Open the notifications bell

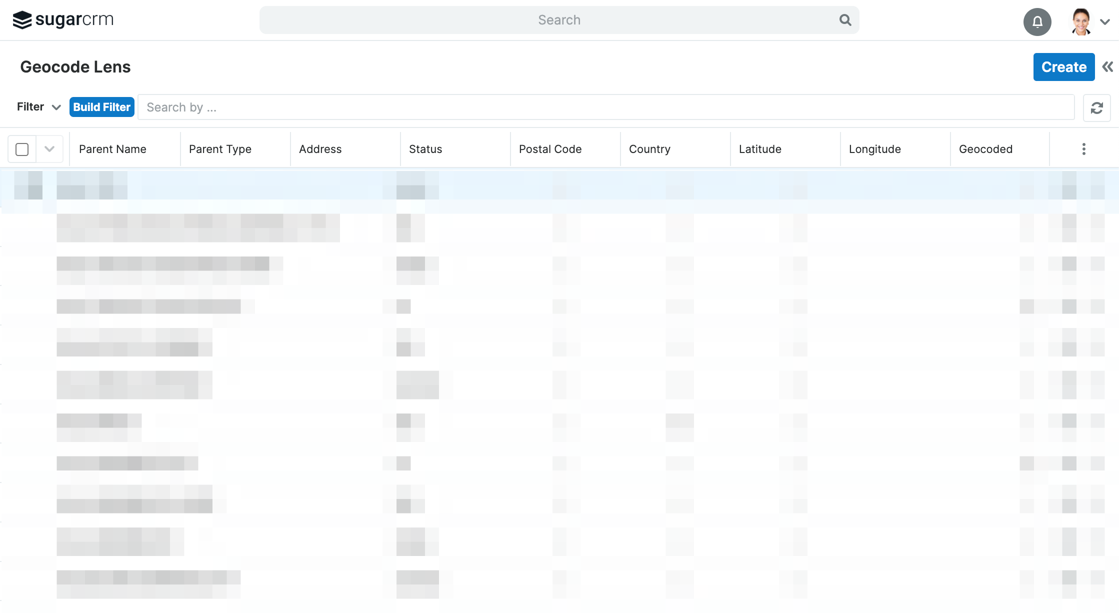[x=1037, y=22]
